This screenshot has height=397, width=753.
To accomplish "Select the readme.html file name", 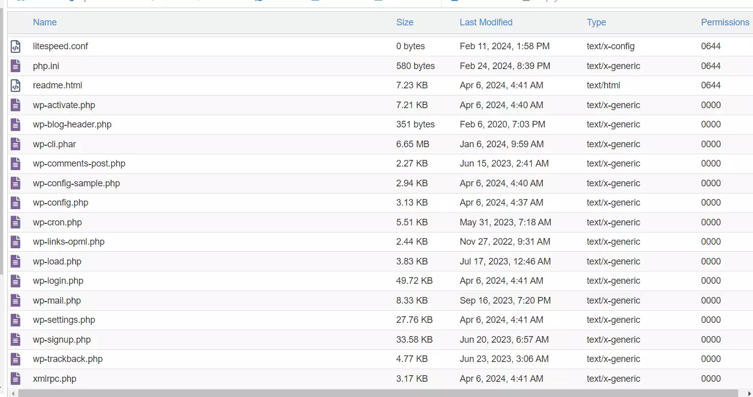I will 57,85.
